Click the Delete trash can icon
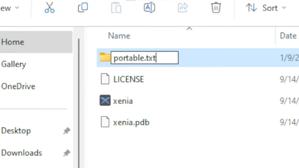The height and width of the screenshot is (168, 299). [216, 8]
